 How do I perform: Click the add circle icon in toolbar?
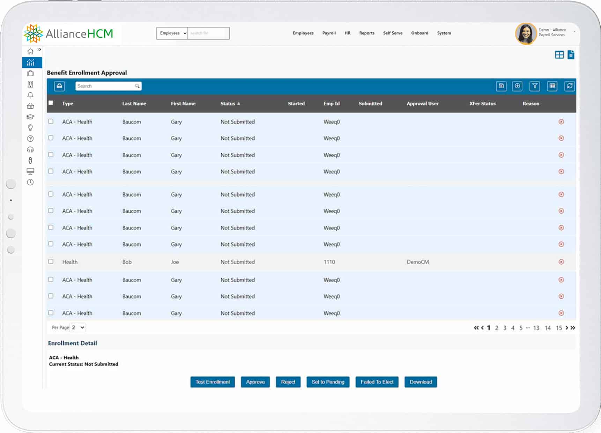(517, 86)
